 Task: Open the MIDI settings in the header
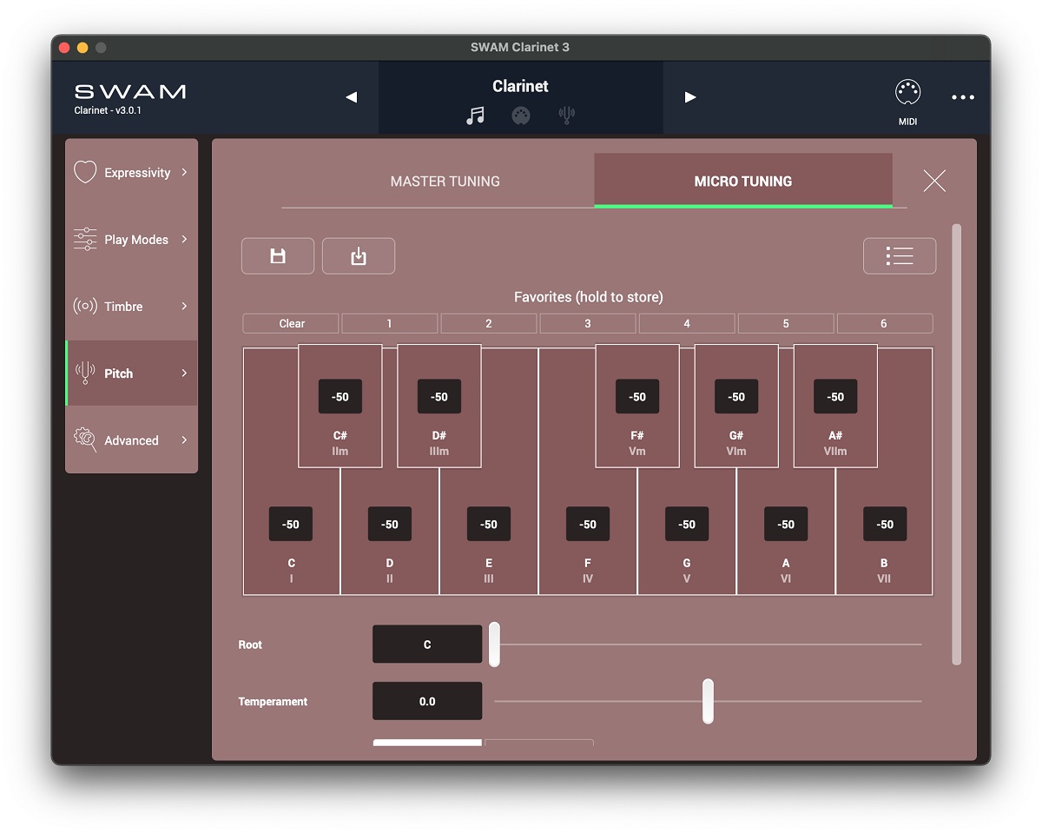[907, 102]
